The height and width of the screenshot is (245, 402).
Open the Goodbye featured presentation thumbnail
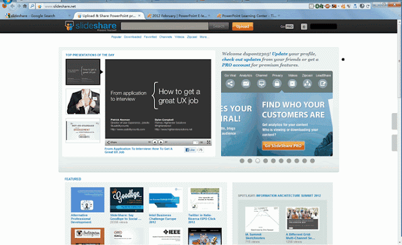click(x=127, y=200)
